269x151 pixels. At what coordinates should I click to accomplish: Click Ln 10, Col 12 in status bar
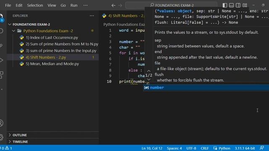tap(152, 148)
